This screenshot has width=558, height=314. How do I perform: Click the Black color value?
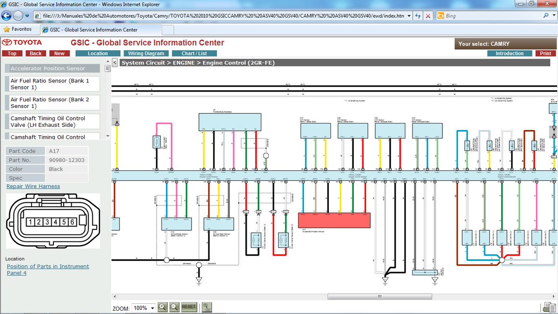coord(56,169)
